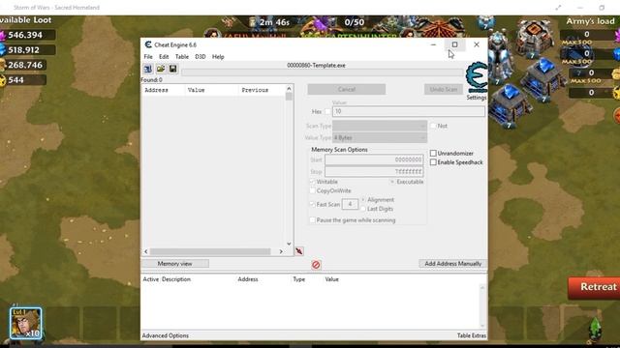This screenshot has height=348, width=620.
Task: Click the Start address field
Action: [x=374, y=159]
